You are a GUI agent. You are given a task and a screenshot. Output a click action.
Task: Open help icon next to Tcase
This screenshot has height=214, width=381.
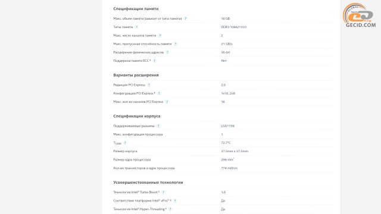(x=125, y=143)
